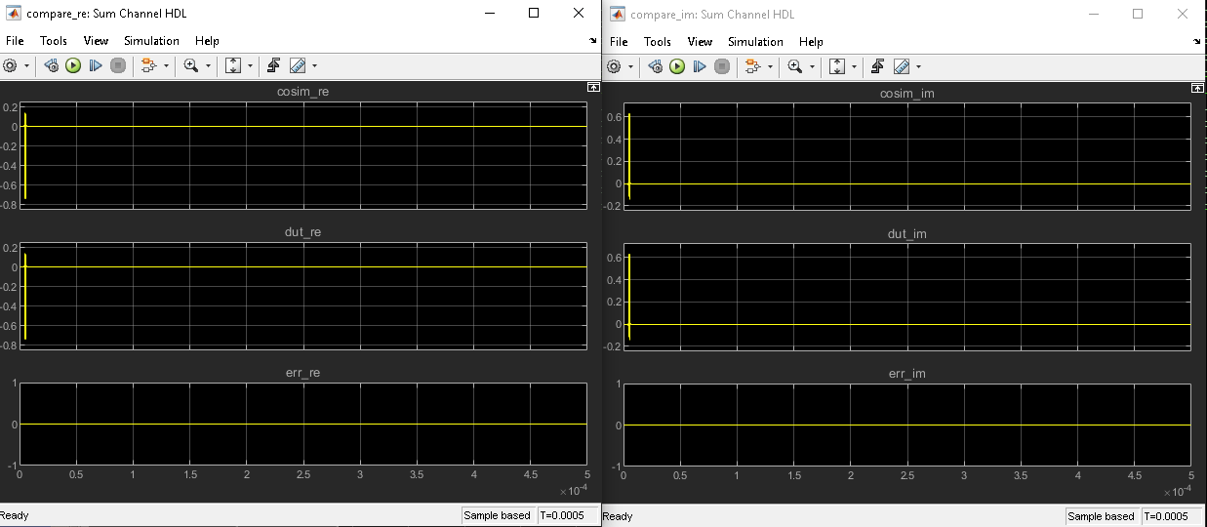Viewport: 1207px width, 527px height.
Task: Click MATLAB icon in compare_im title bar
Action: [x=618, y=14]
